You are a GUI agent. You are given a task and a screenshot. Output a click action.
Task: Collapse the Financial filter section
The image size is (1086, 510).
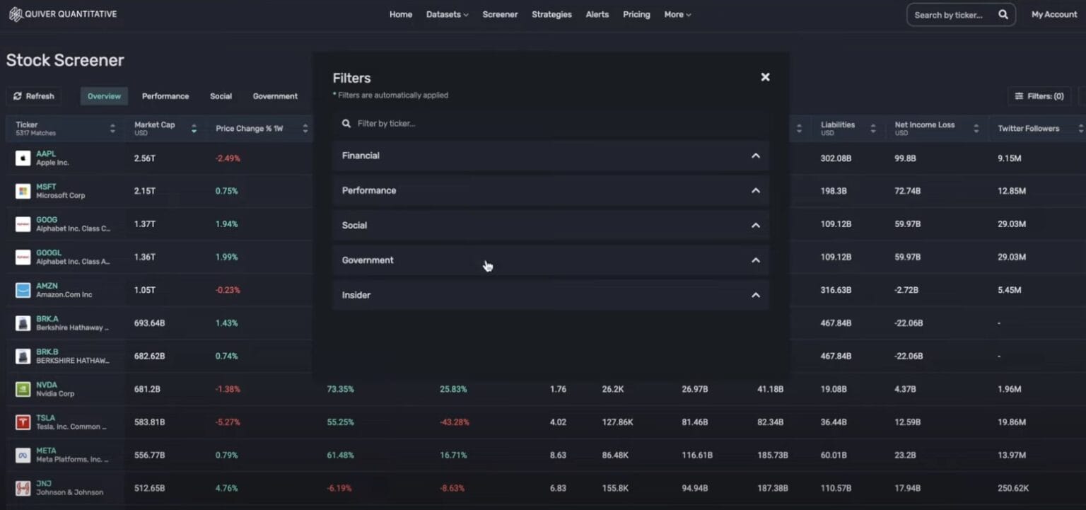(x=755, y=155)
